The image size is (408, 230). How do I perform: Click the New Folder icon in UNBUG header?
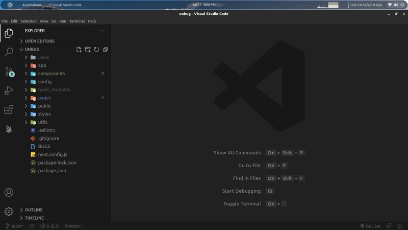pos(88,49)
